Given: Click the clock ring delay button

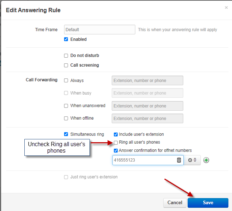Looking at the screenshot, I should tap(192, 160).
